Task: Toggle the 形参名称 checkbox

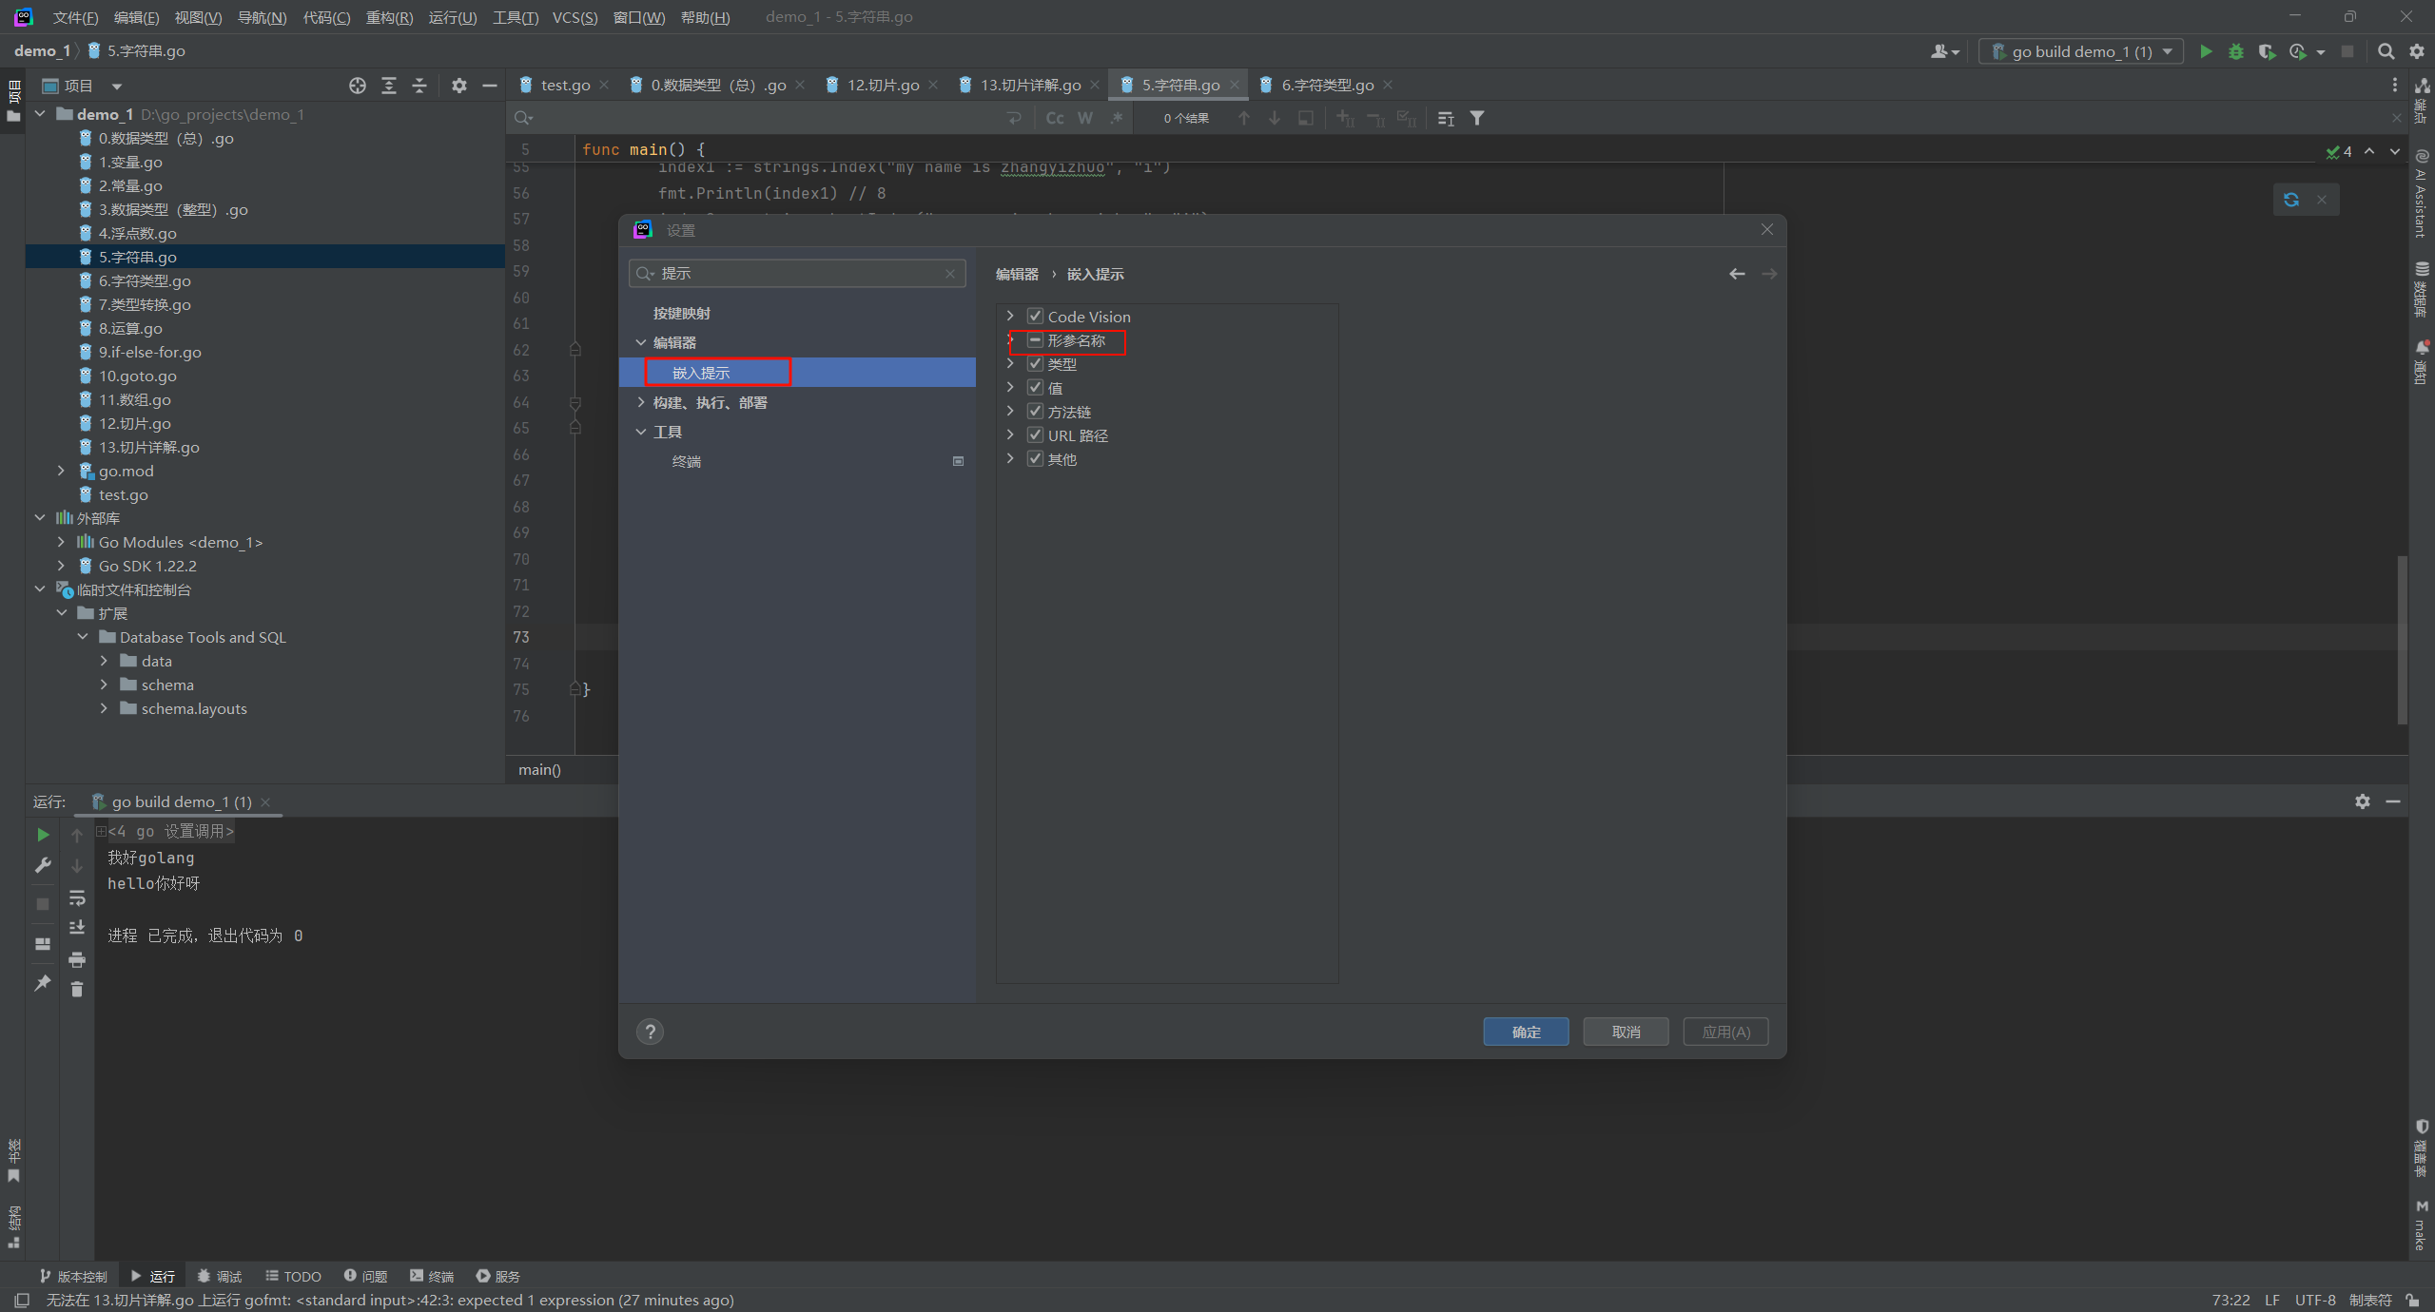Action: coord(1036,340)
